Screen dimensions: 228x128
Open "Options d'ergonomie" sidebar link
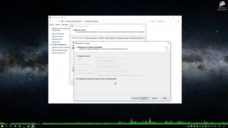(x=58, y=53)
